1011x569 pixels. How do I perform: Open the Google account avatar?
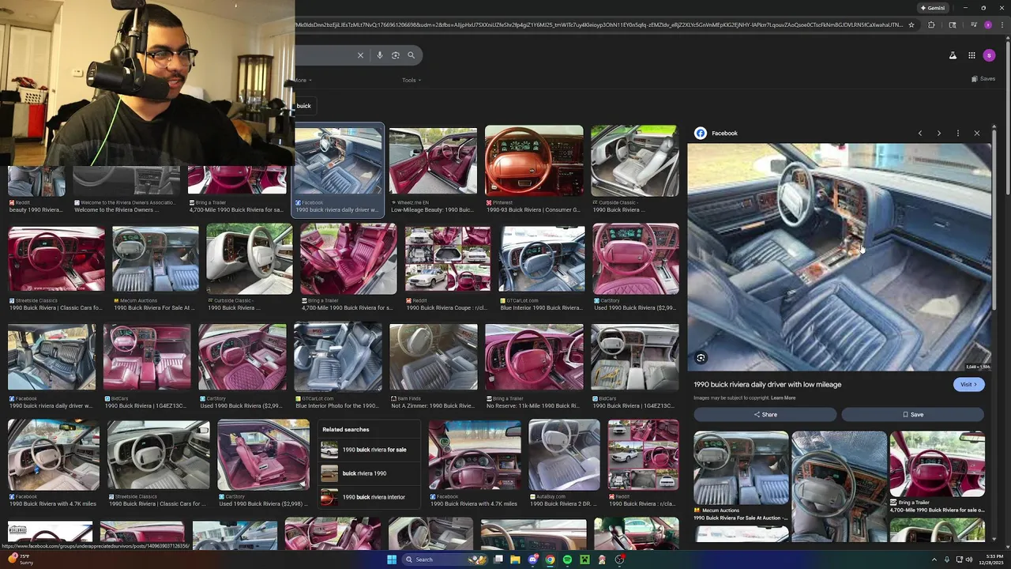pos(990,55)
